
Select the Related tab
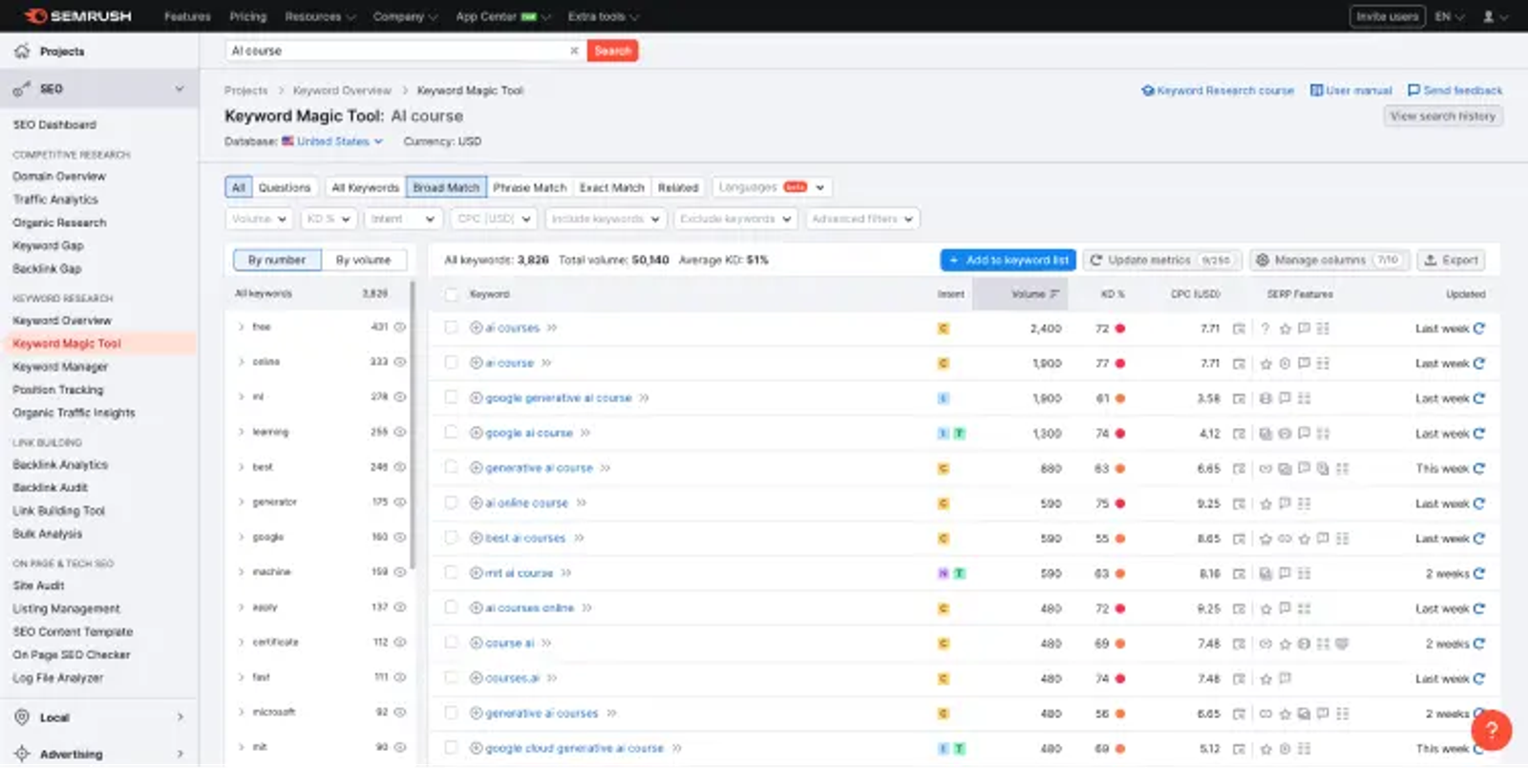(678, 187)
